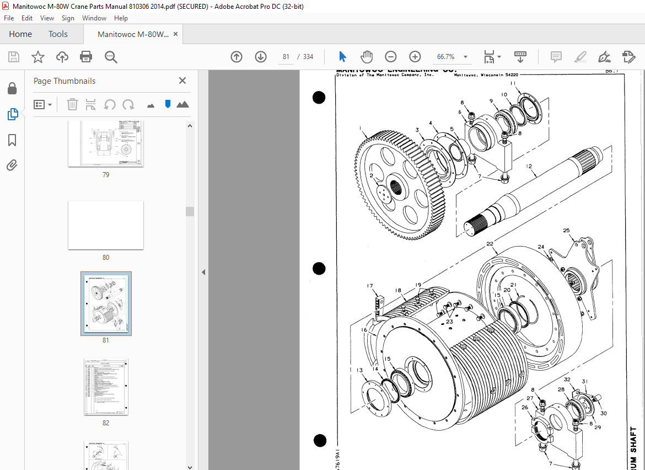Add a comment with speech bubble icon
645x470 pixels.
[556, 57]
